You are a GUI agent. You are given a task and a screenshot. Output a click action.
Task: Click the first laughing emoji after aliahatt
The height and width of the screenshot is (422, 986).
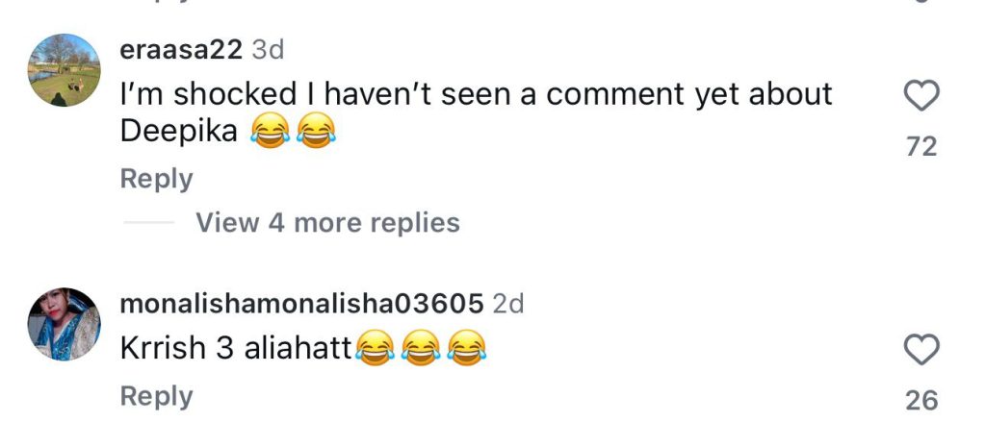click(x=374, y=350)
